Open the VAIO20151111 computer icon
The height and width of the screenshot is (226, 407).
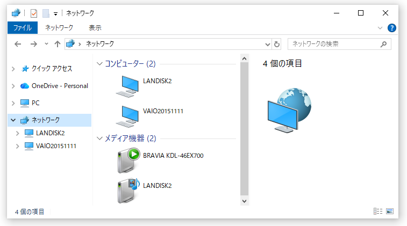(x=127, y=115)
